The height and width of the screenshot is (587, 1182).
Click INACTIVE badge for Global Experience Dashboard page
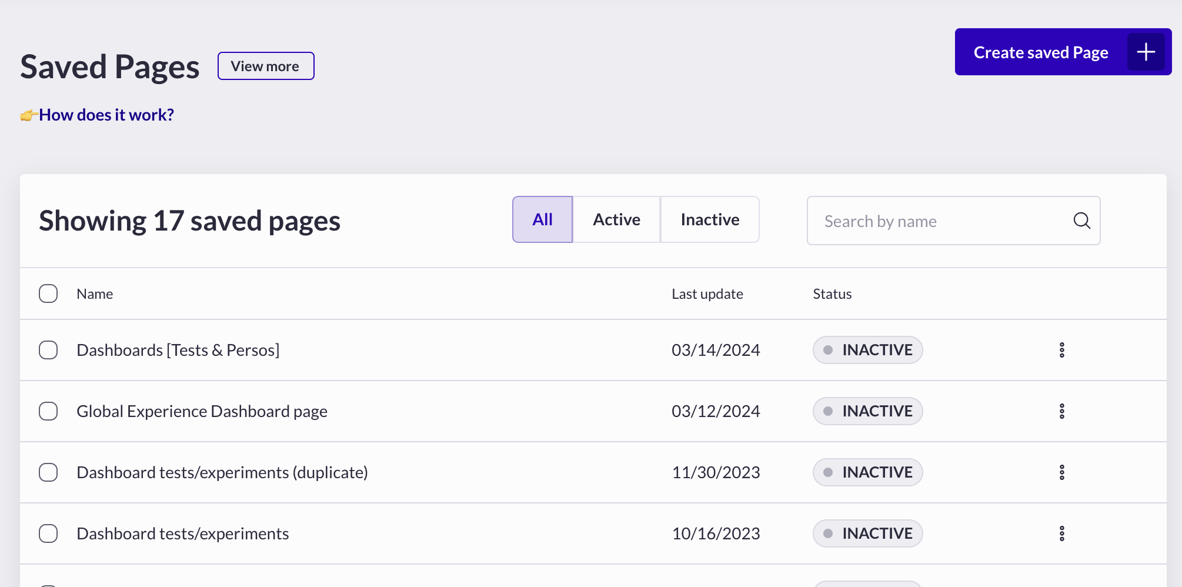click(x=868, y=411)
